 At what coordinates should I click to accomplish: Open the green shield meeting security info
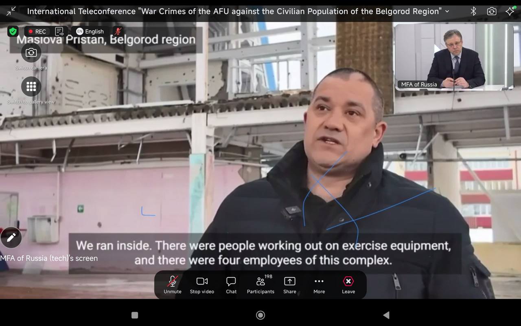[x=13, y=31]
